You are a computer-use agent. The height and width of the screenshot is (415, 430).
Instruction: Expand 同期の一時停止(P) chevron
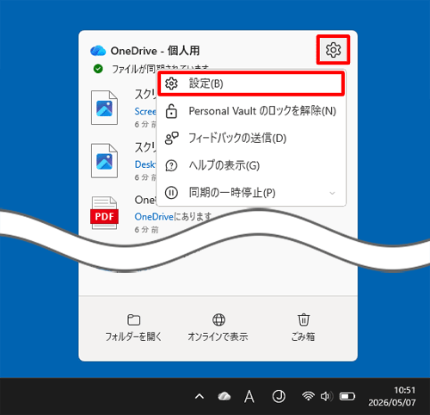point(332,193)
